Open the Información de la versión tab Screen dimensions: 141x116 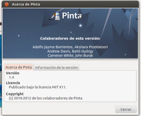click(56, 67)
